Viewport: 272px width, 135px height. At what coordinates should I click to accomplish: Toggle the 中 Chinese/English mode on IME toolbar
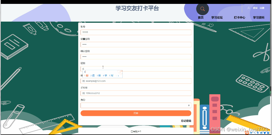tap(251, 133)
